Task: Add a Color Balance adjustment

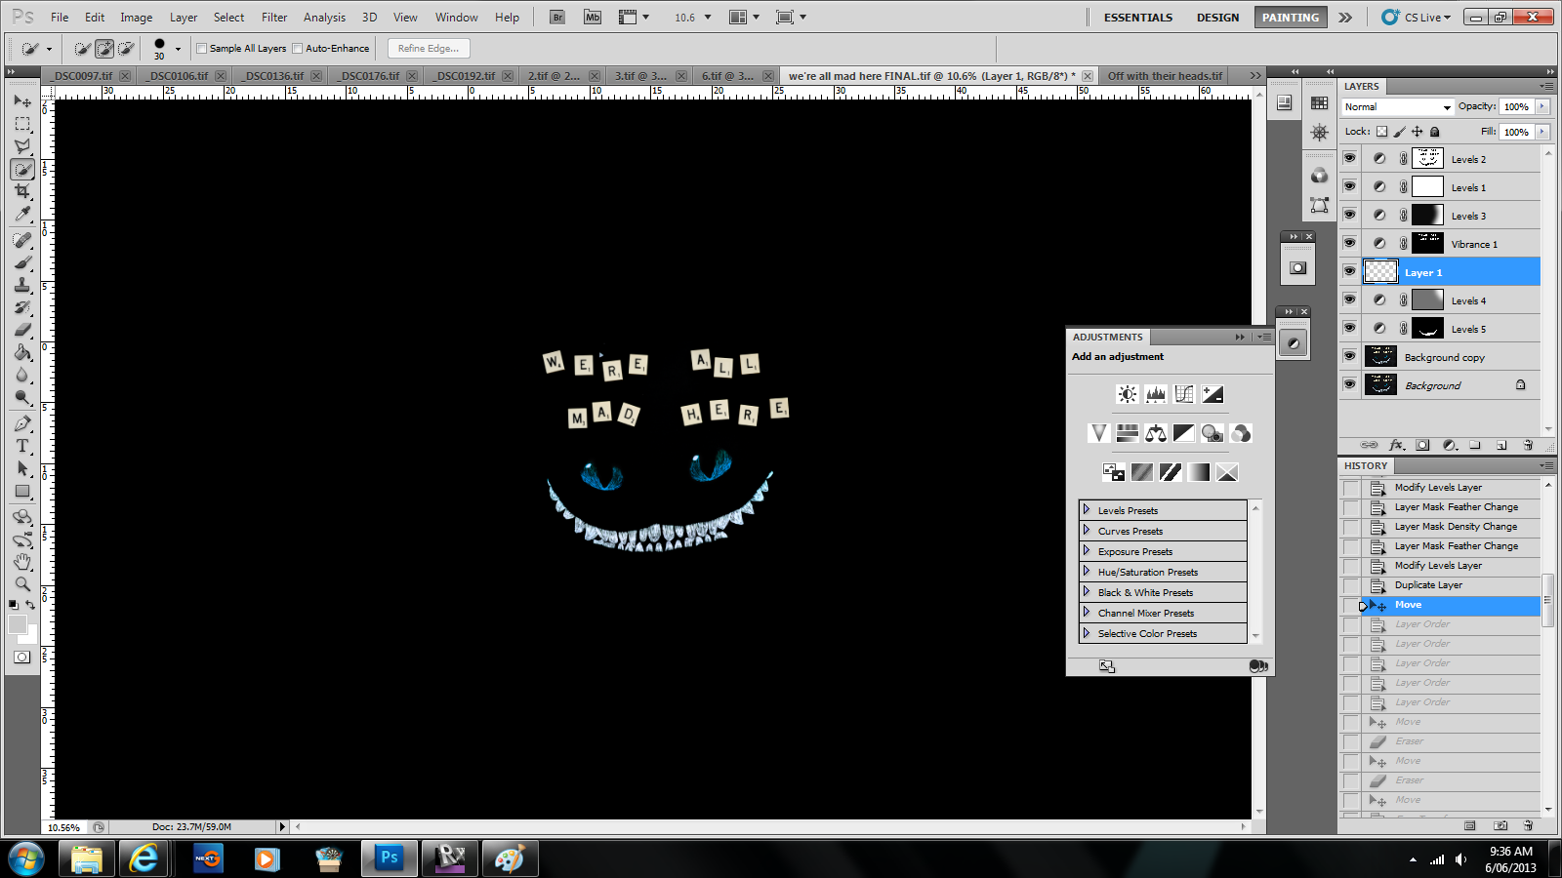Action: 1156,433
